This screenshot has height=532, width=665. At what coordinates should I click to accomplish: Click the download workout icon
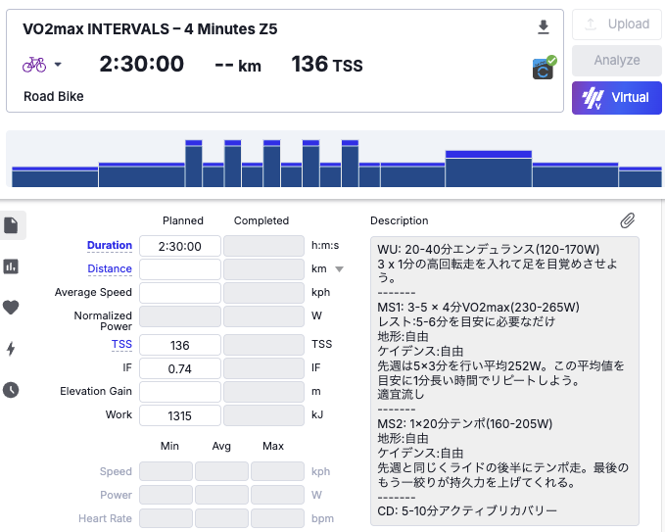click(x=544, y=27)
